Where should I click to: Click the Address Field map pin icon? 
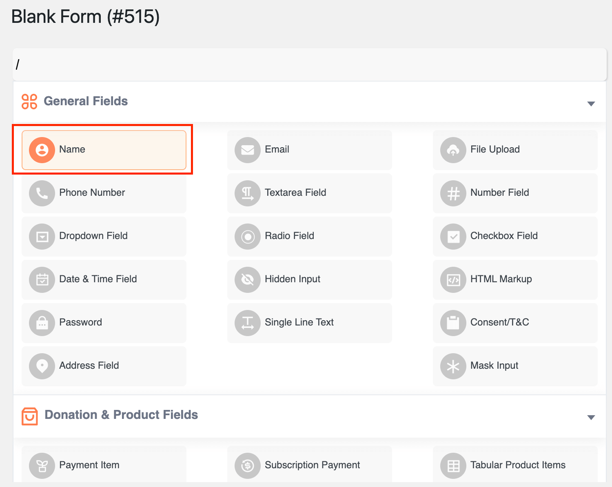[42, 366]
